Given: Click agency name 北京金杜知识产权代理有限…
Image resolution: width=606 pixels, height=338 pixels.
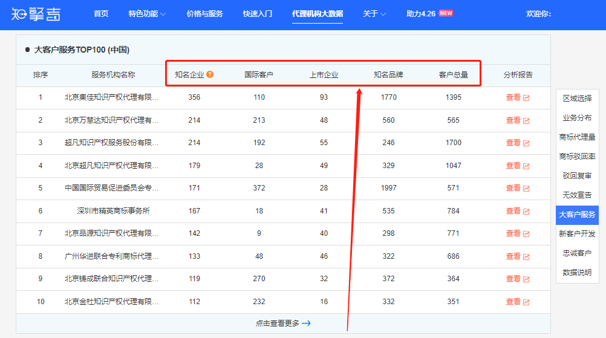Looking at the screenshot, I should pos(112,301).
